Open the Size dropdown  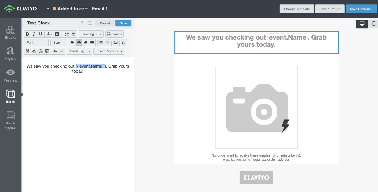point(59,43)
